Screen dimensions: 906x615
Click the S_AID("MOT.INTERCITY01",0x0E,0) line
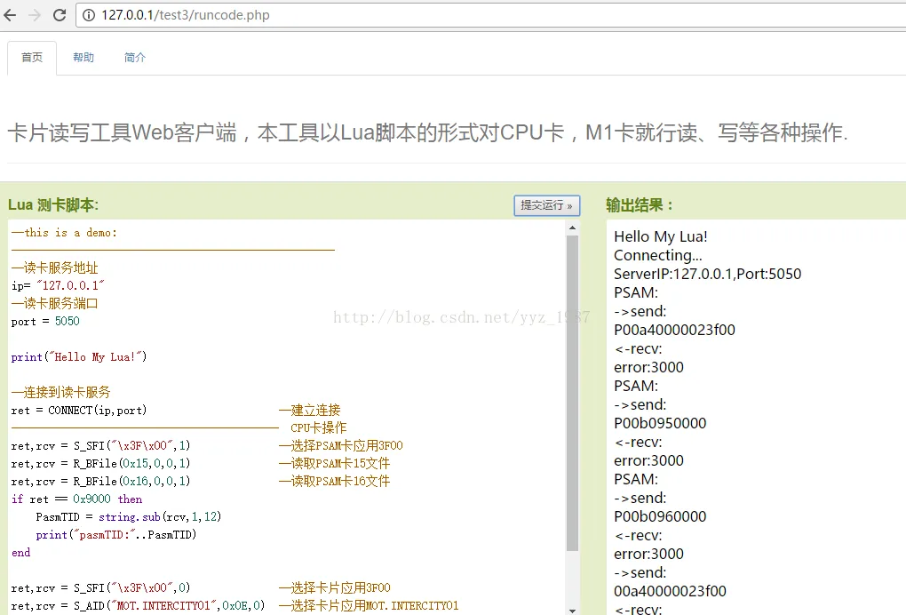pos(138,606)
